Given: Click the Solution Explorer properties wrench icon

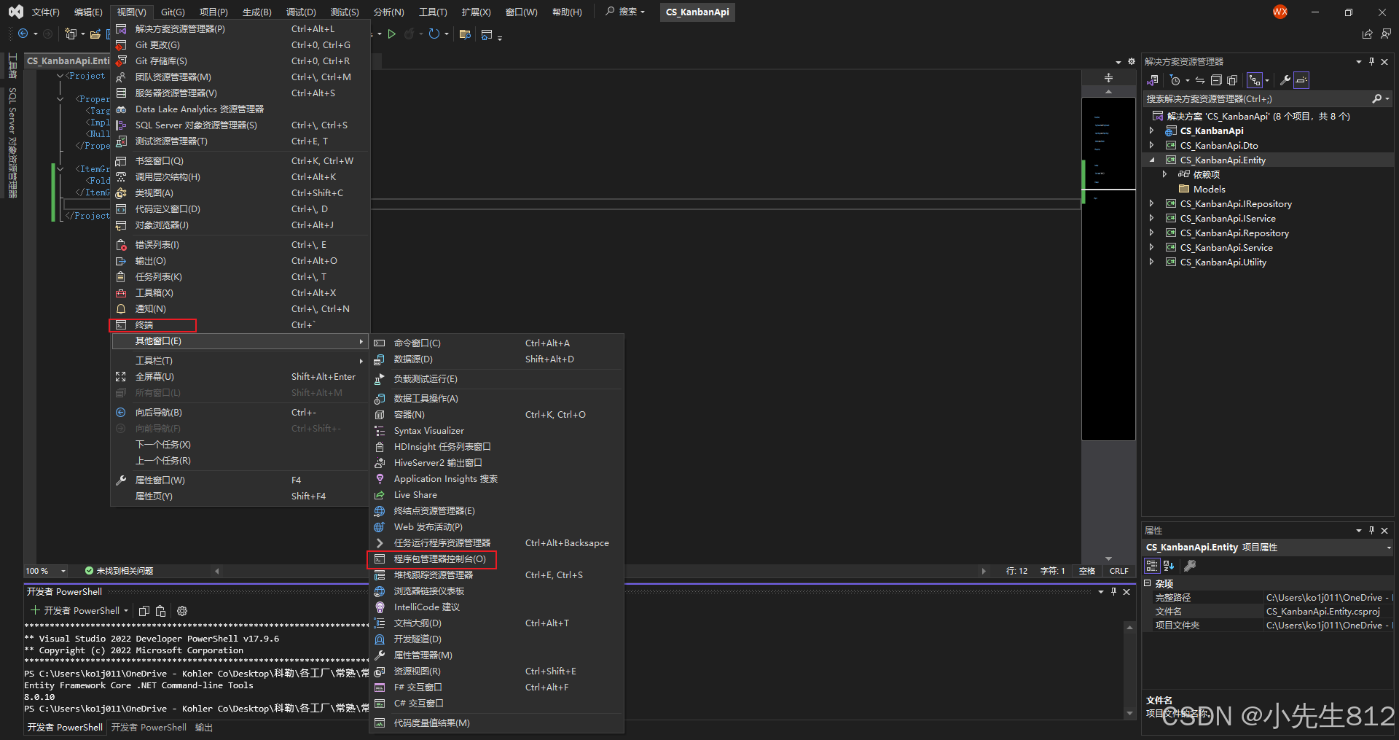Looking at the screenshot, I should [x=1285, y=80].
